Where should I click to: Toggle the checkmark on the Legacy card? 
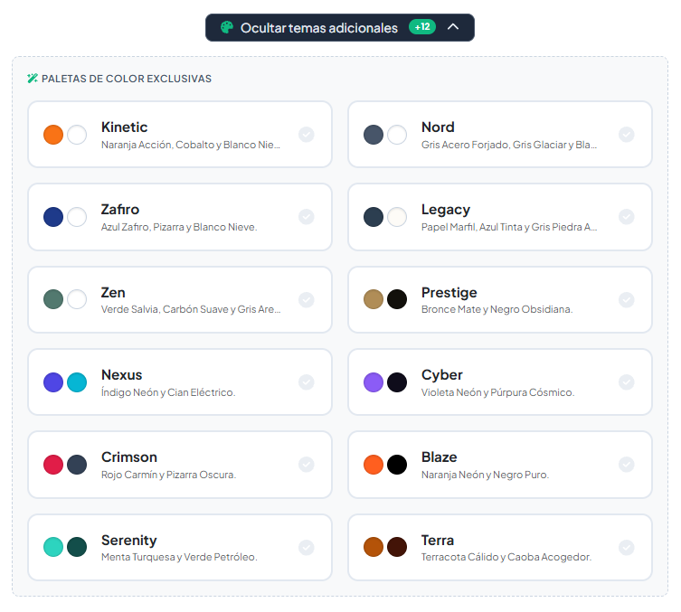(626, 217)
